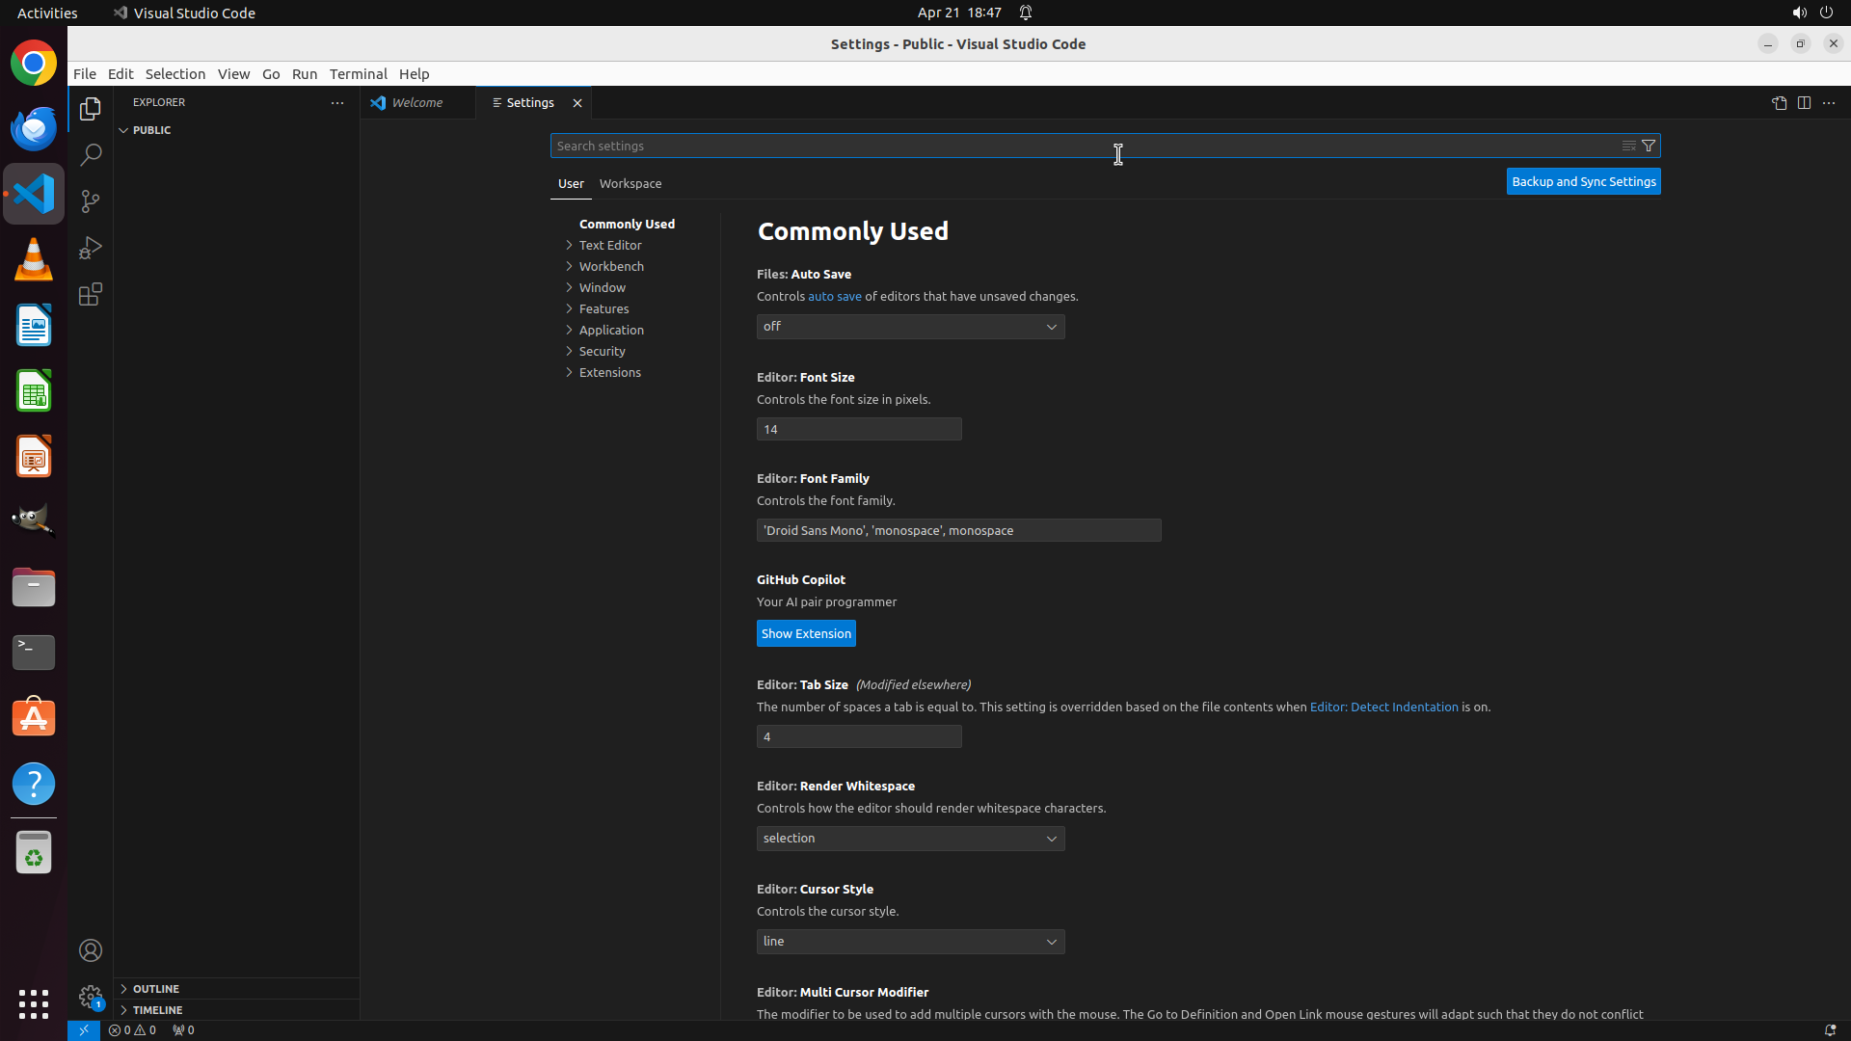Click the filter settings funnel icon
This screenshot has width=1851, height=1041.
1649,146
